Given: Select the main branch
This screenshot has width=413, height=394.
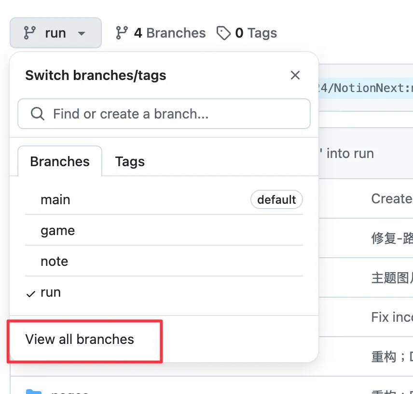Looking at the screenshot, I should [164, 199].
